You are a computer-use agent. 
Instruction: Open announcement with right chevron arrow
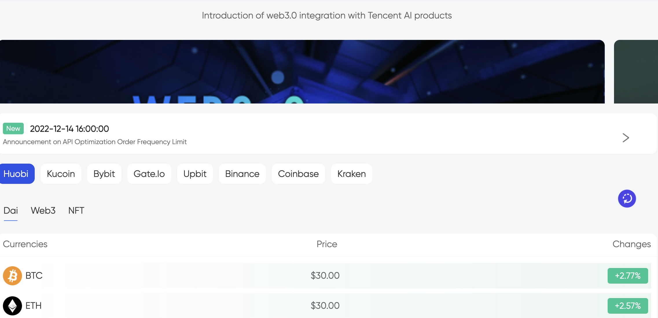coord(626,138)
